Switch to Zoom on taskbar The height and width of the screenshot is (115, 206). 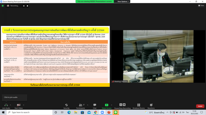point(102,112)
